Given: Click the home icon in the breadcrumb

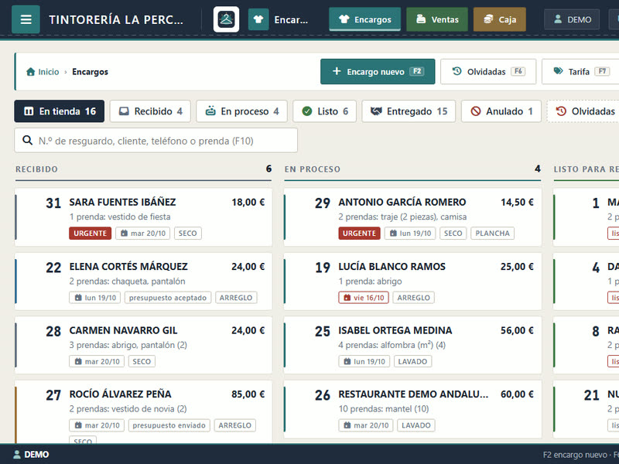Looking at the screenshot, I should 30,72.
